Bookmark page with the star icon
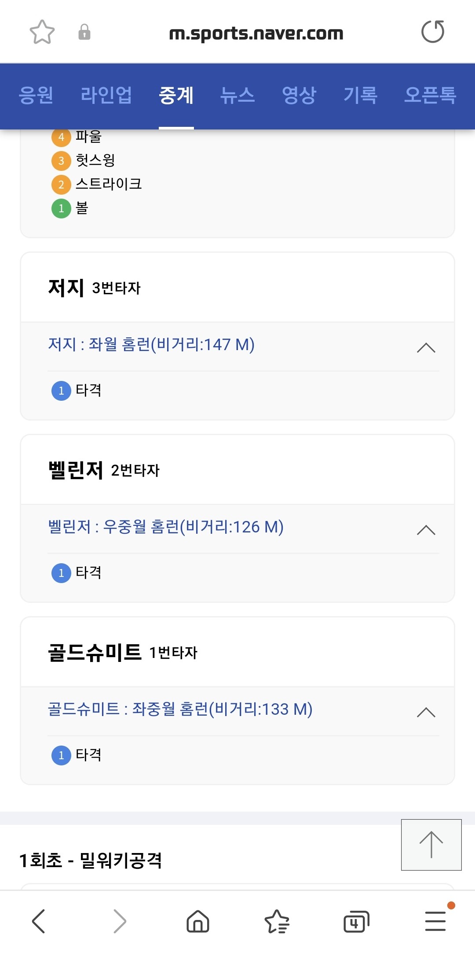Viewport: 475px width, 953px height. coord(42,32)
